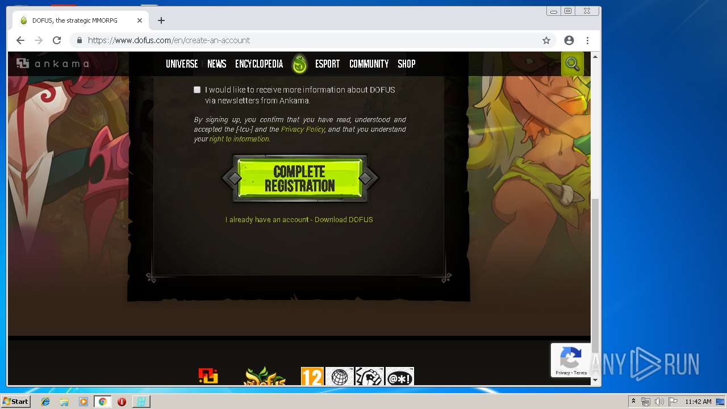Click the cyan app taskbar icon
727x409 pixels.
tap(141, 402)
